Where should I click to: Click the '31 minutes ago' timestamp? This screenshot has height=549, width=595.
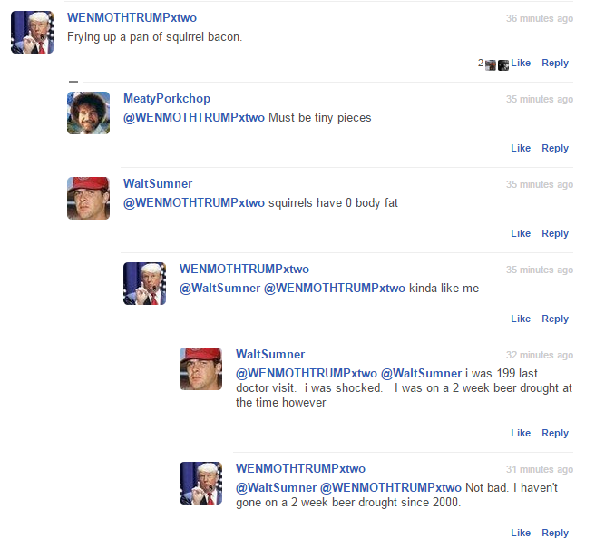(539, 469)
